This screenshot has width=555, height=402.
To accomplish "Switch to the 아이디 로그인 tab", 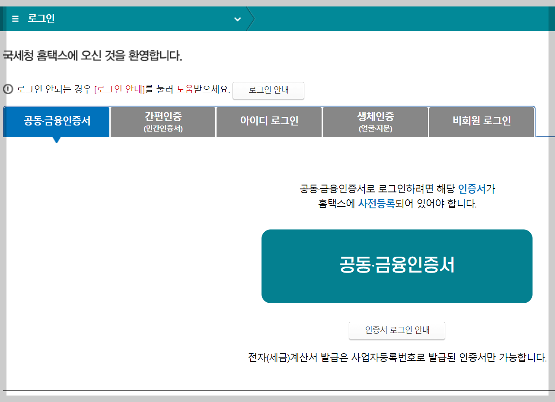I will click(269, 122).
